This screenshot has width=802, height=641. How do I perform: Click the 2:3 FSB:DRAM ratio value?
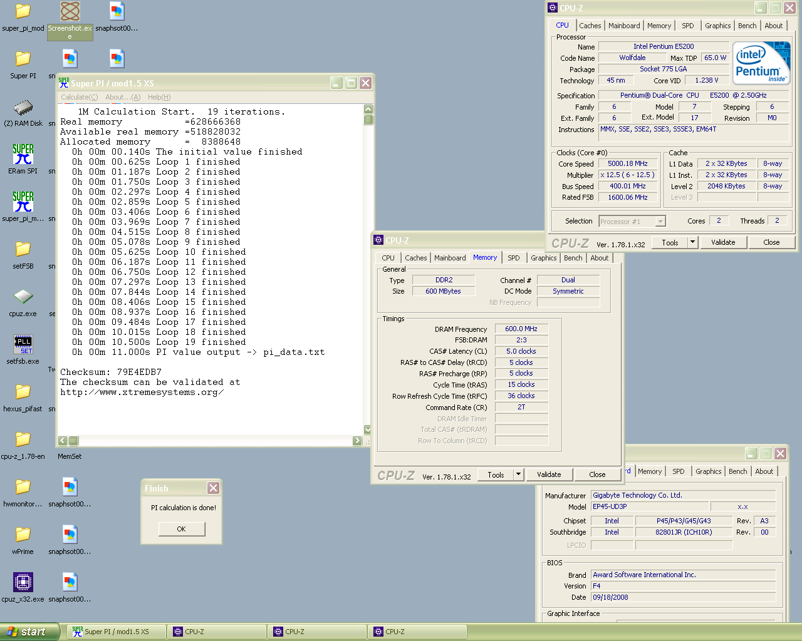click(521, 340)
